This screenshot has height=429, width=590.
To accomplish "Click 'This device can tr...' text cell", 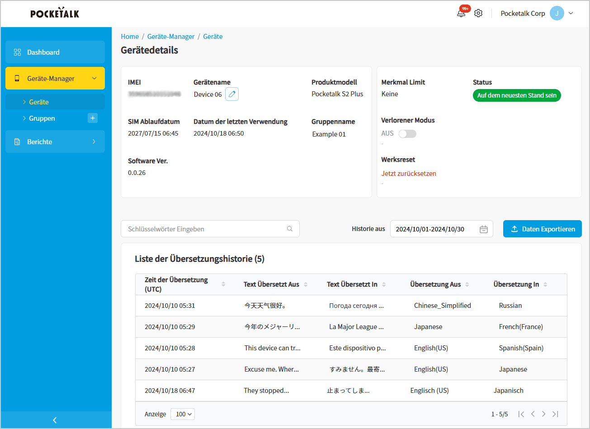I will 273,348.
